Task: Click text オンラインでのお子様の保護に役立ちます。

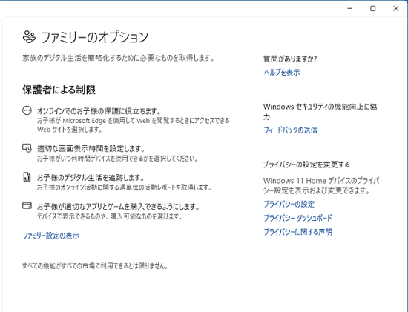Action: (99, 111)
